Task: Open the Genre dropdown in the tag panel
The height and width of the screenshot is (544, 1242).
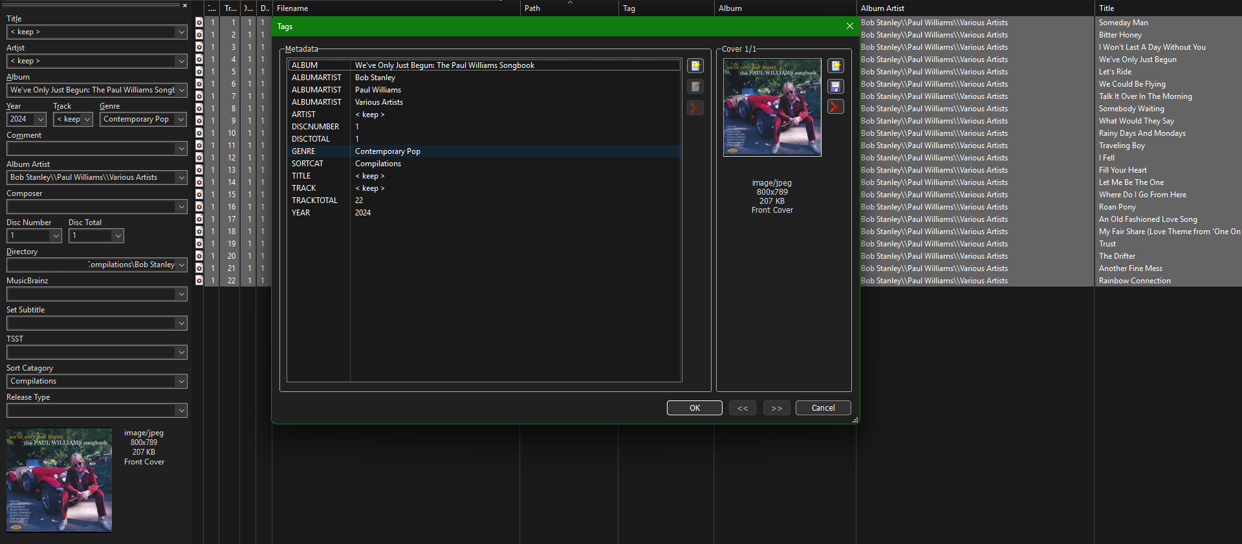Action: tap(181, 119)
